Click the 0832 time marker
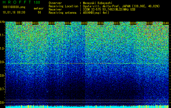The height and width of the screenshot is (108, 171). [35, 23]
